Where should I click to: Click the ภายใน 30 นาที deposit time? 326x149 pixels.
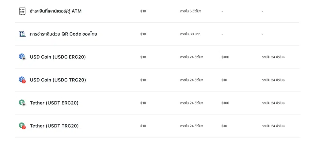click(x=190, y=34)
